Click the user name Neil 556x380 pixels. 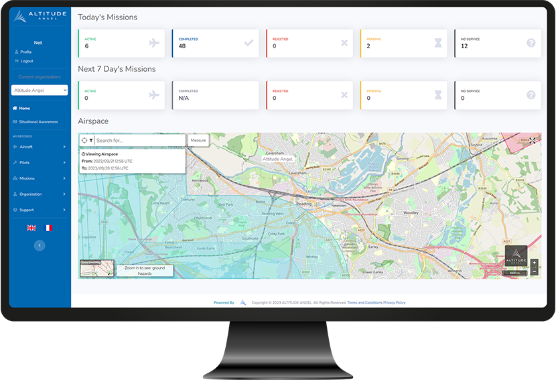(x=38, y=43)
